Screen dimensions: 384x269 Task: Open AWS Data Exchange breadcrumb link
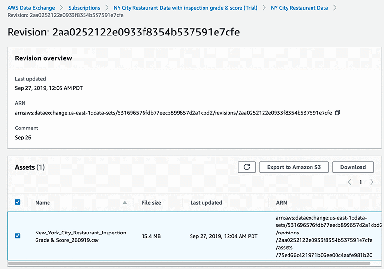[x=31, y=8]
